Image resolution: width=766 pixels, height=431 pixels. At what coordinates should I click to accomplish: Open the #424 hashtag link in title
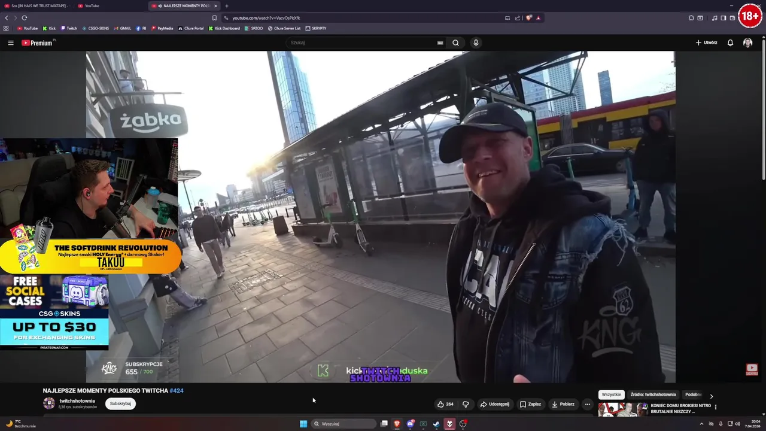(x=177, y=390)
